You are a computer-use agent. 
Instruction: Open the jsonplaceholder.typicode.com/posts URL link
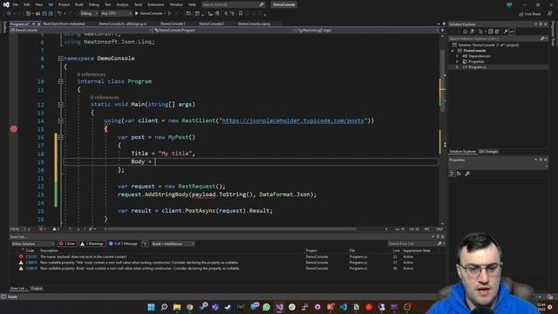(293, 120)
